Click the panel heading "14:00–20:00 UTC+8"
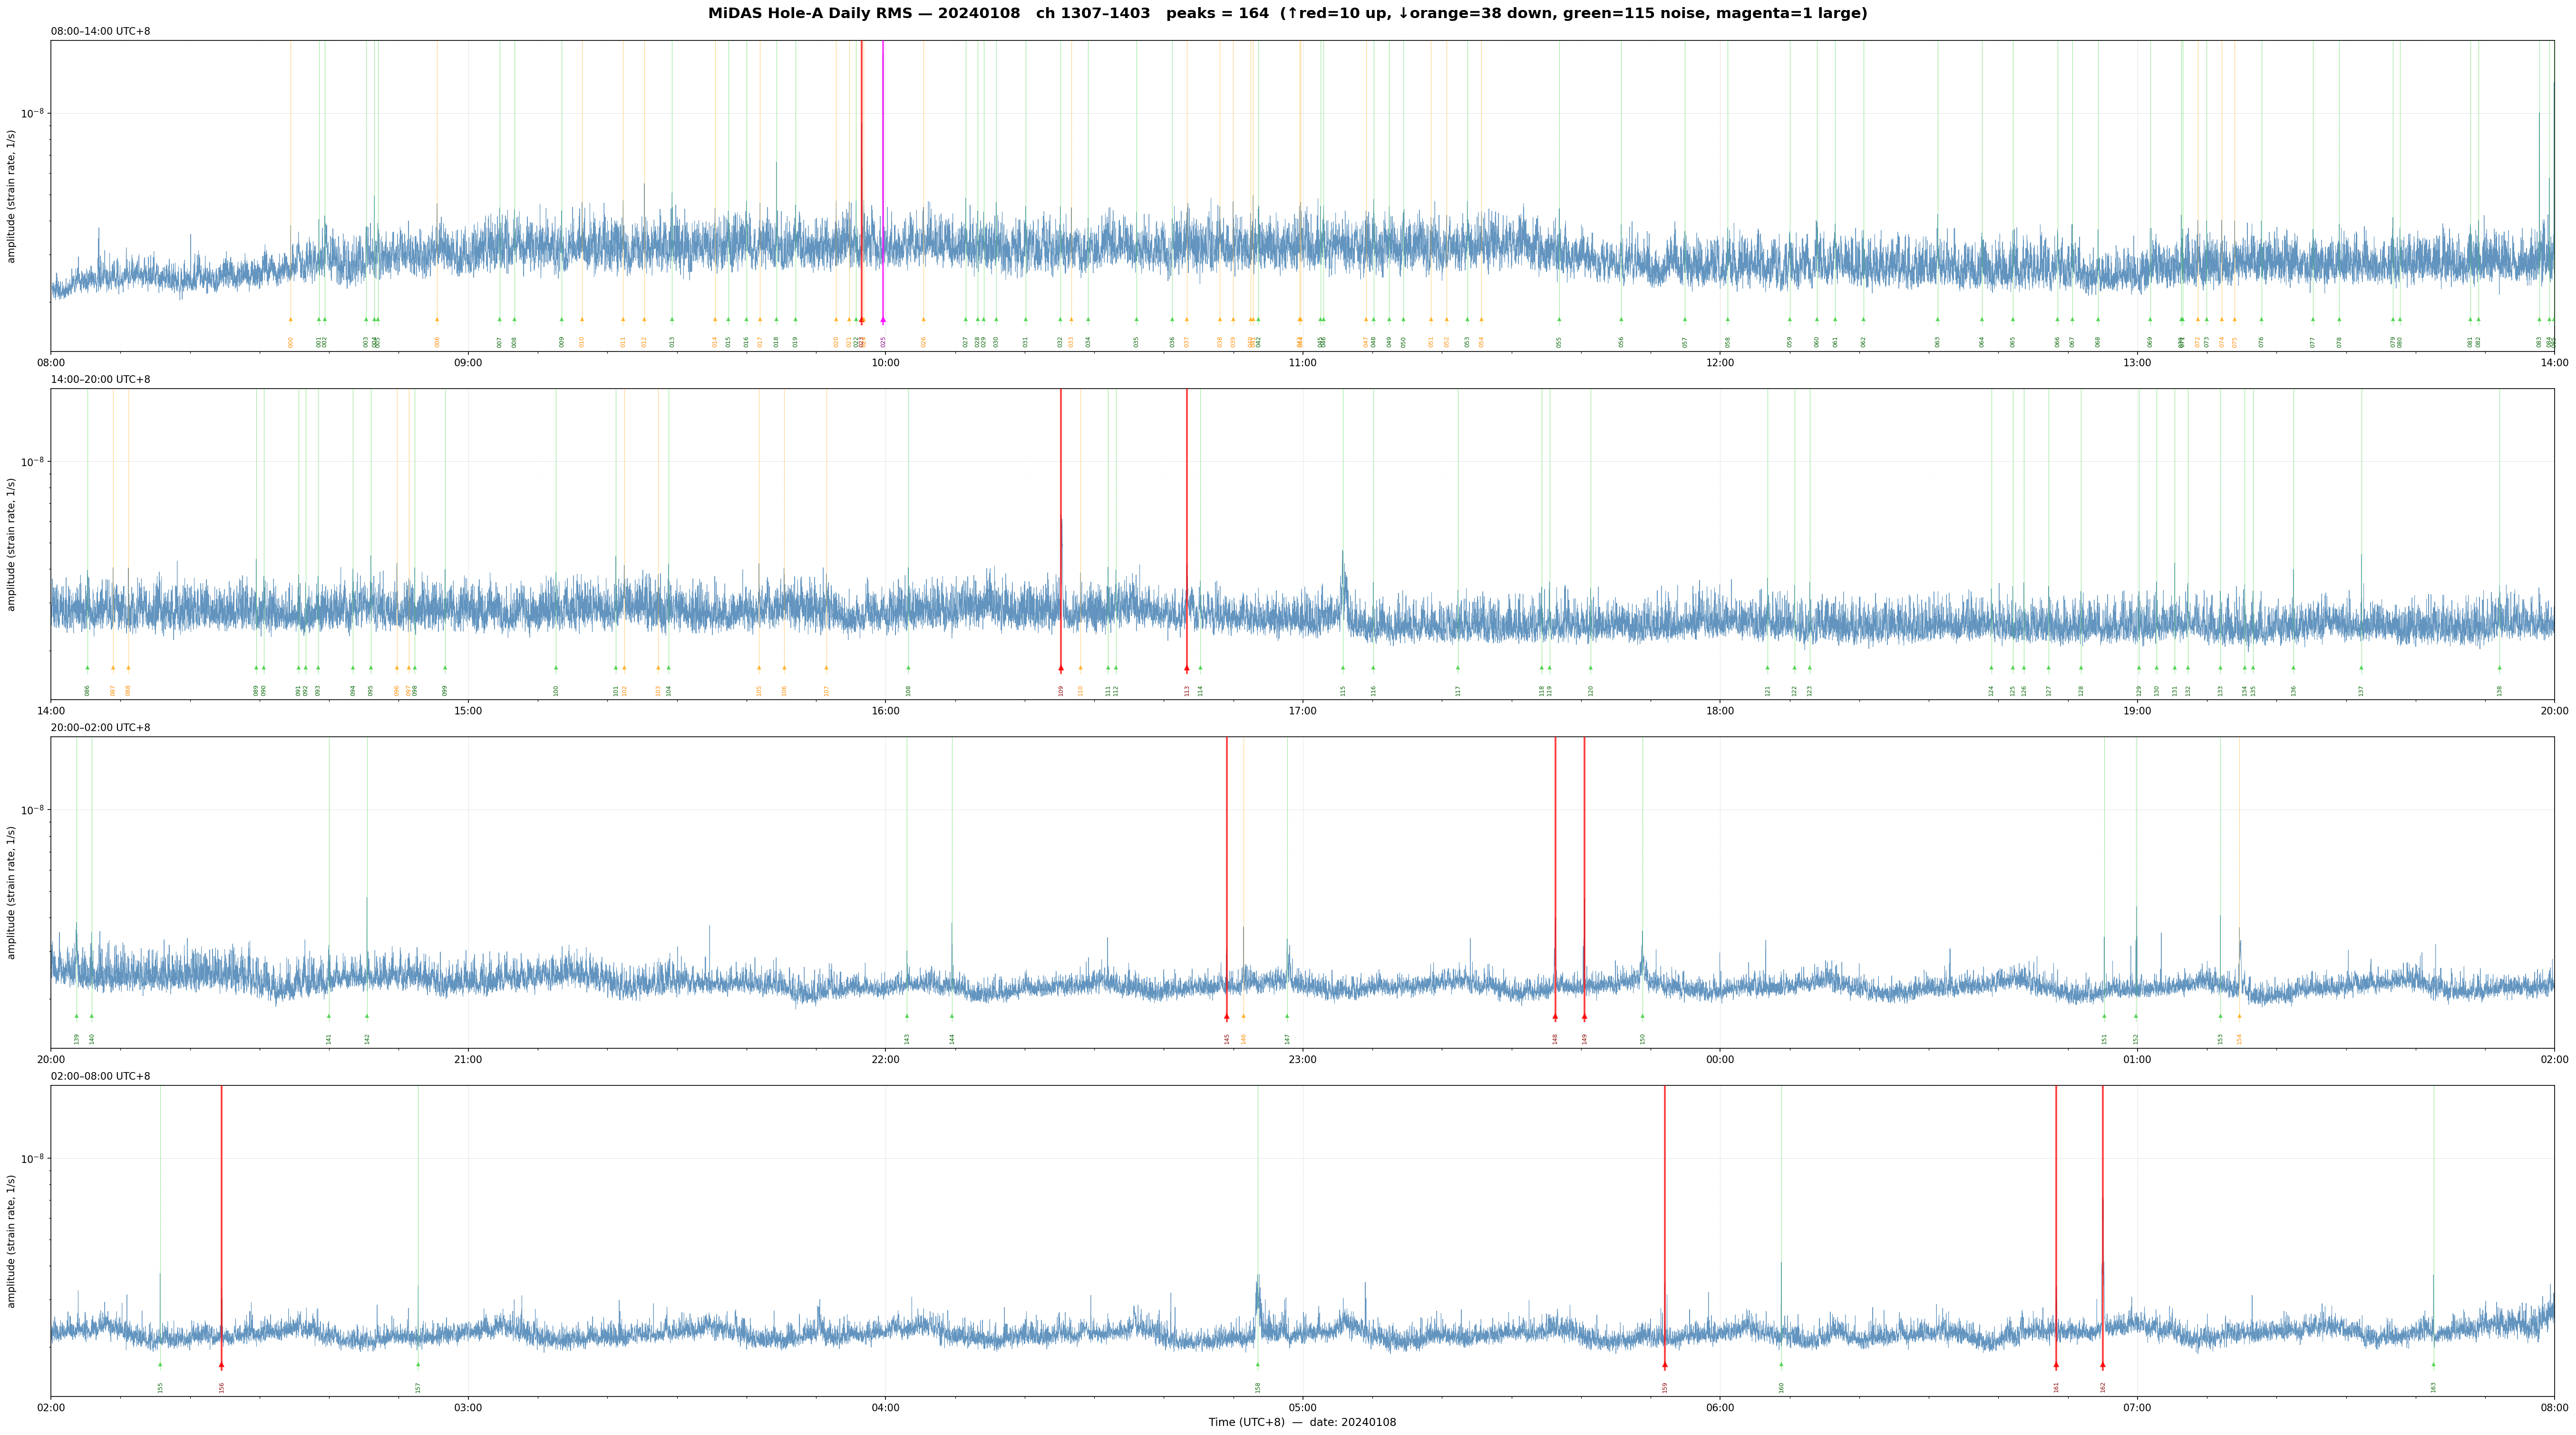The image size is (2576, 1435). tap(101, 380)
